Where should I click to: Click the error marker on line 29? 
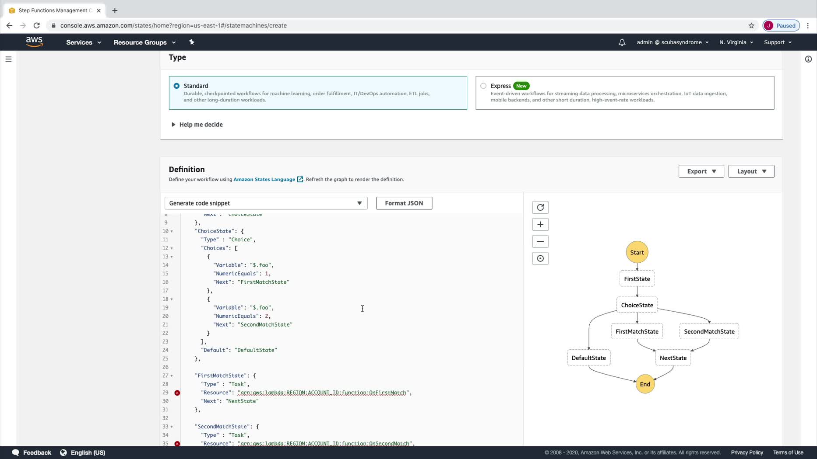point(177,393)
